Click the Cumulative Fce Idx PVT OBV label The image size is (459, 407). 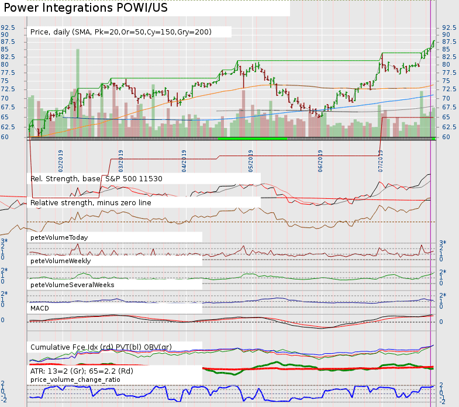click(x=101, y=347)
